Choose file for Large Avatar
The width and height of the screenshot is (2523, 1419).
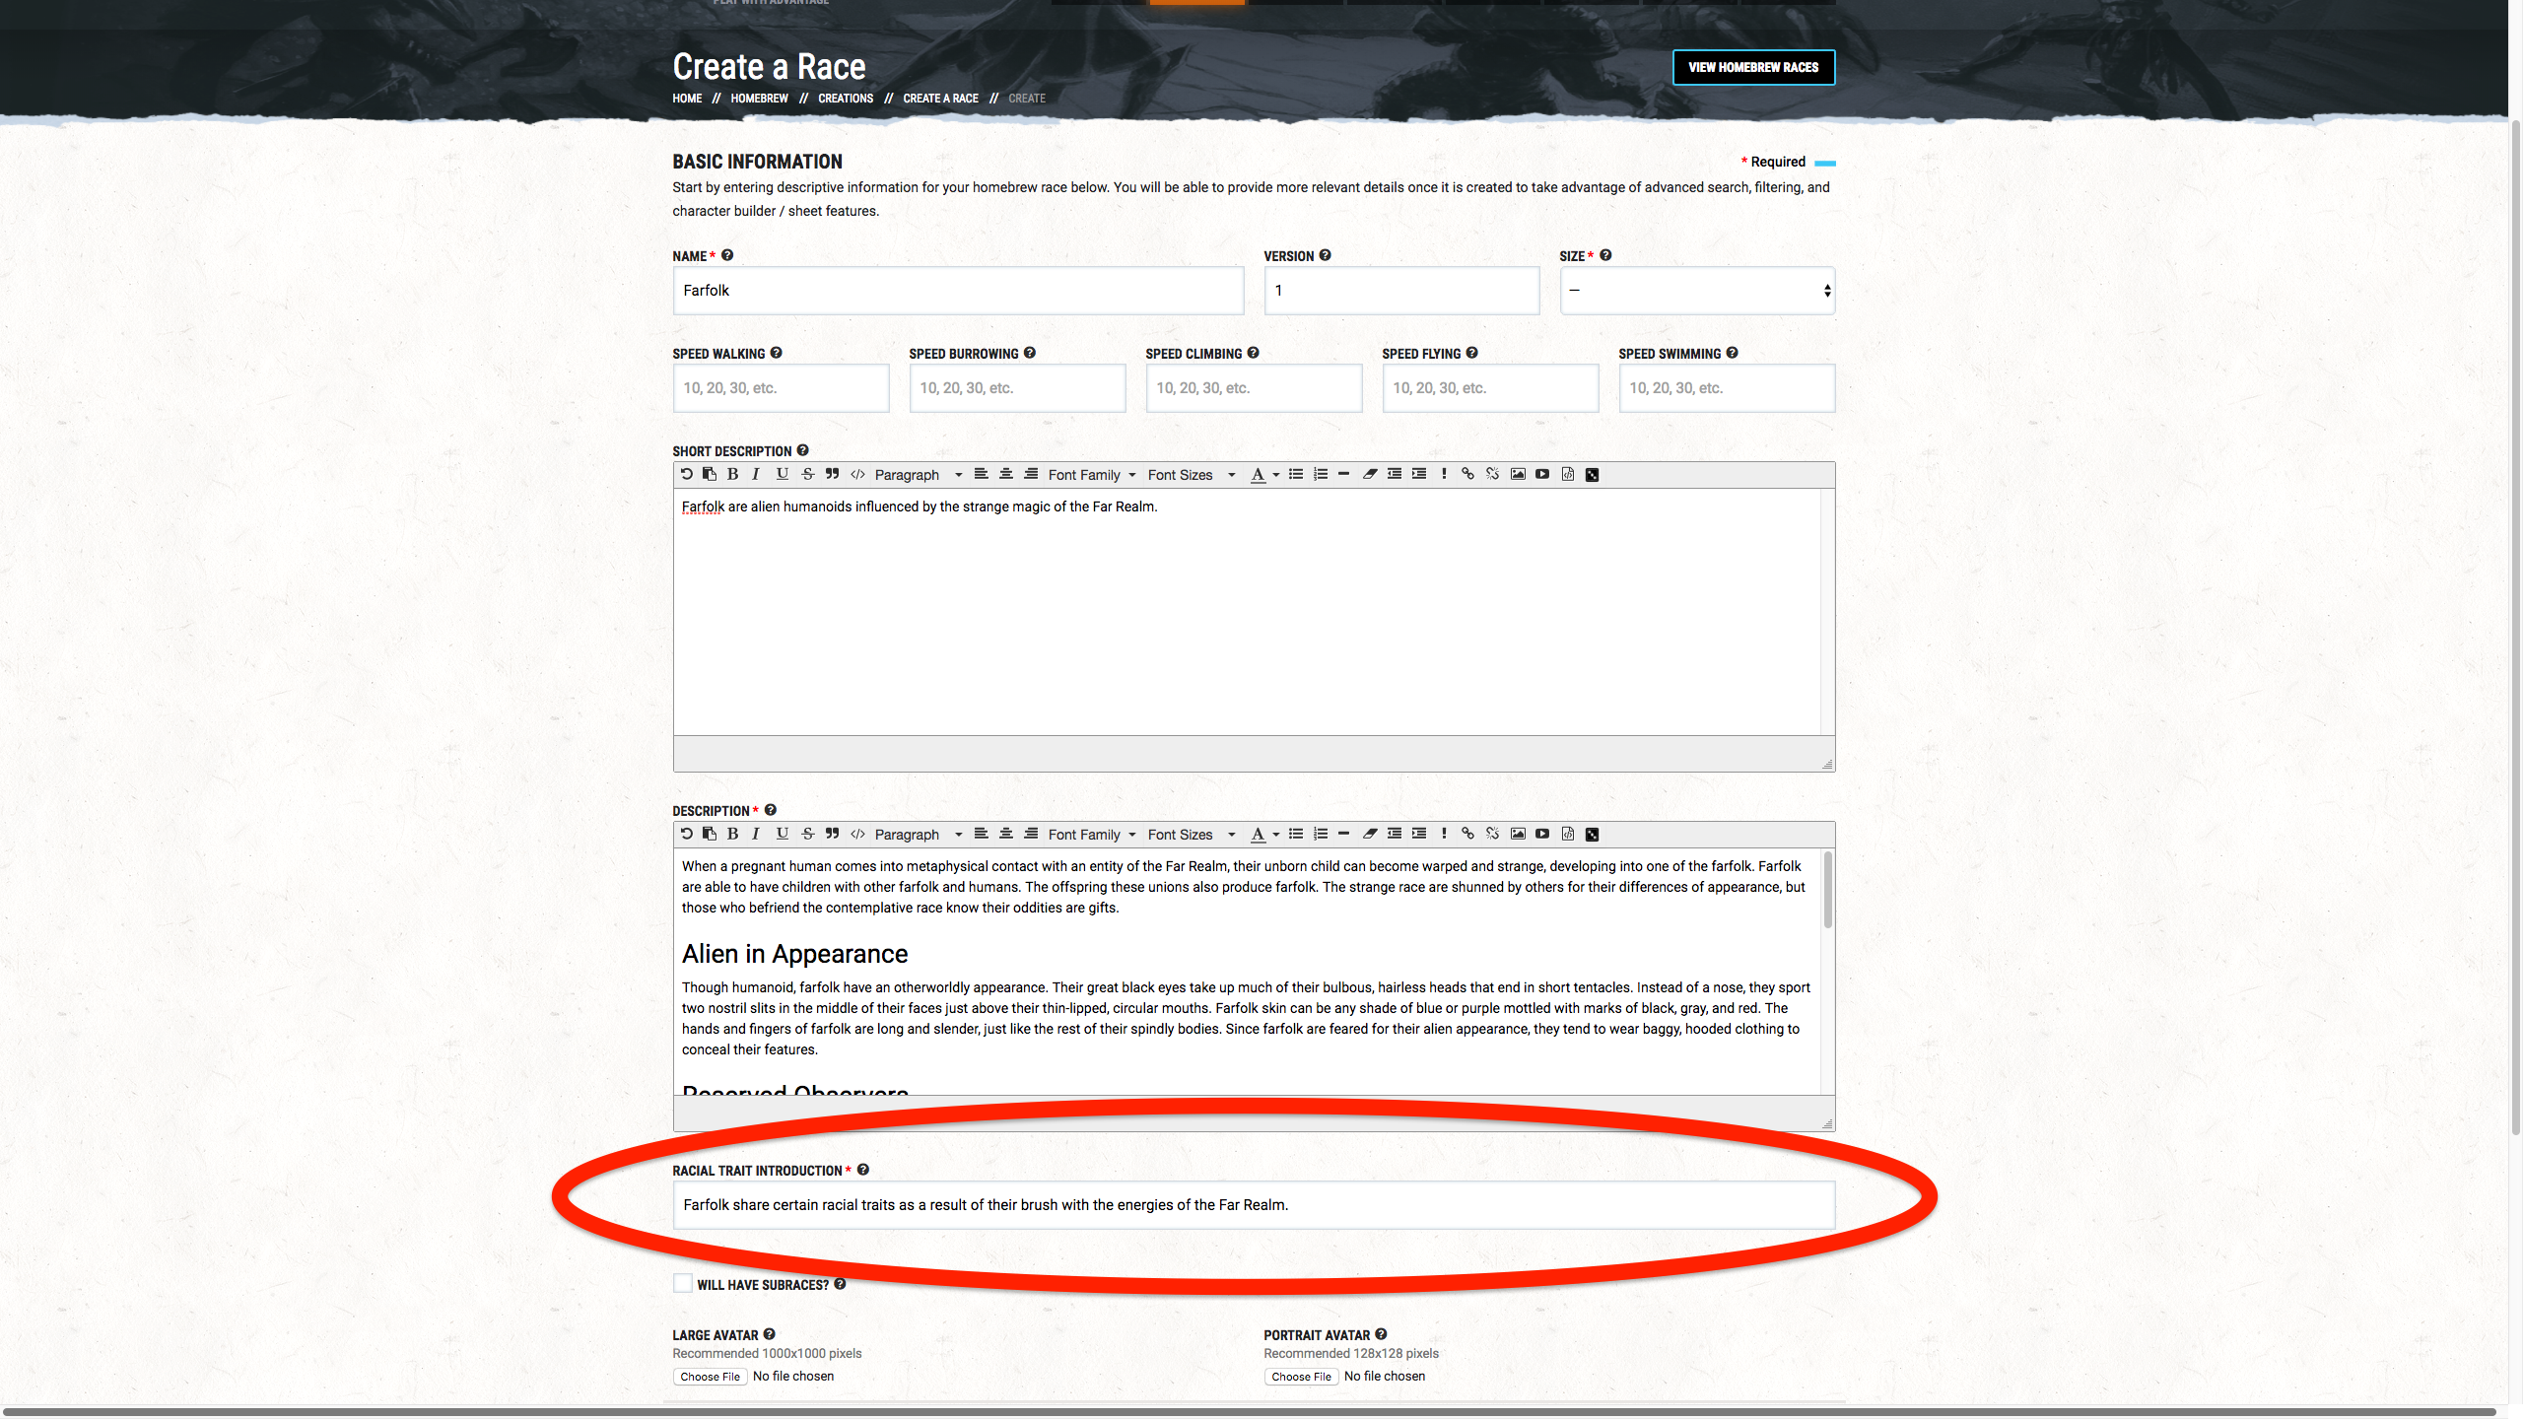pos(710,1377)
